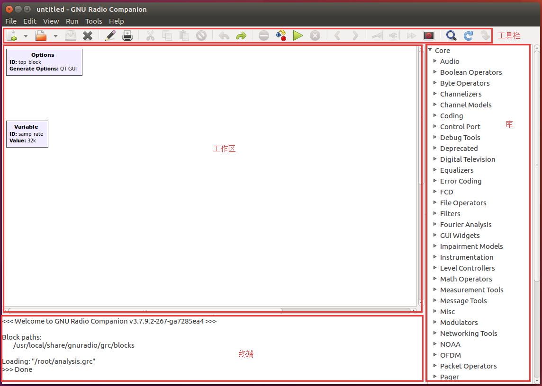Click the Kill flow graph icon
Image resolution: width=542 pixels, height=386 pixels.
[x=315, y=35]
